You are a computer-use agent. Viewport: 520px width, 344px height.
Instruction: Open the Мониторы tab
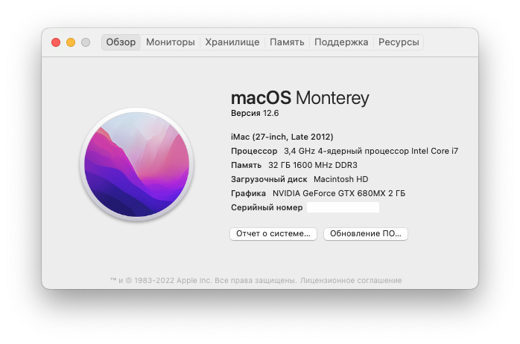pyautogui.click(x=171, y=42)
